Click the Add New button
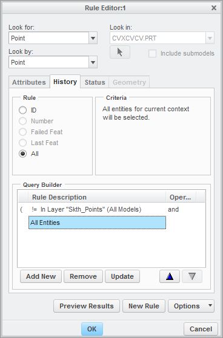 click(41, 276)
